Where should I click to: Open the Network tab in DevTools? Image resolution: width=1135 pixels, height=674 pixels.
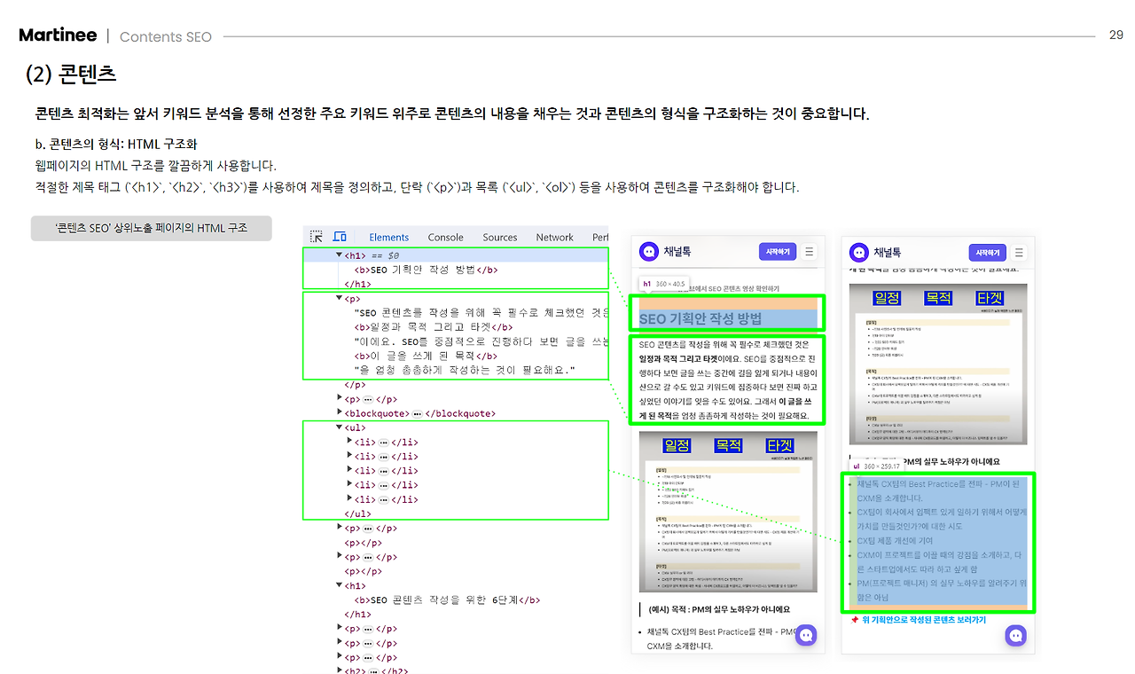click(x=554, y=236)
